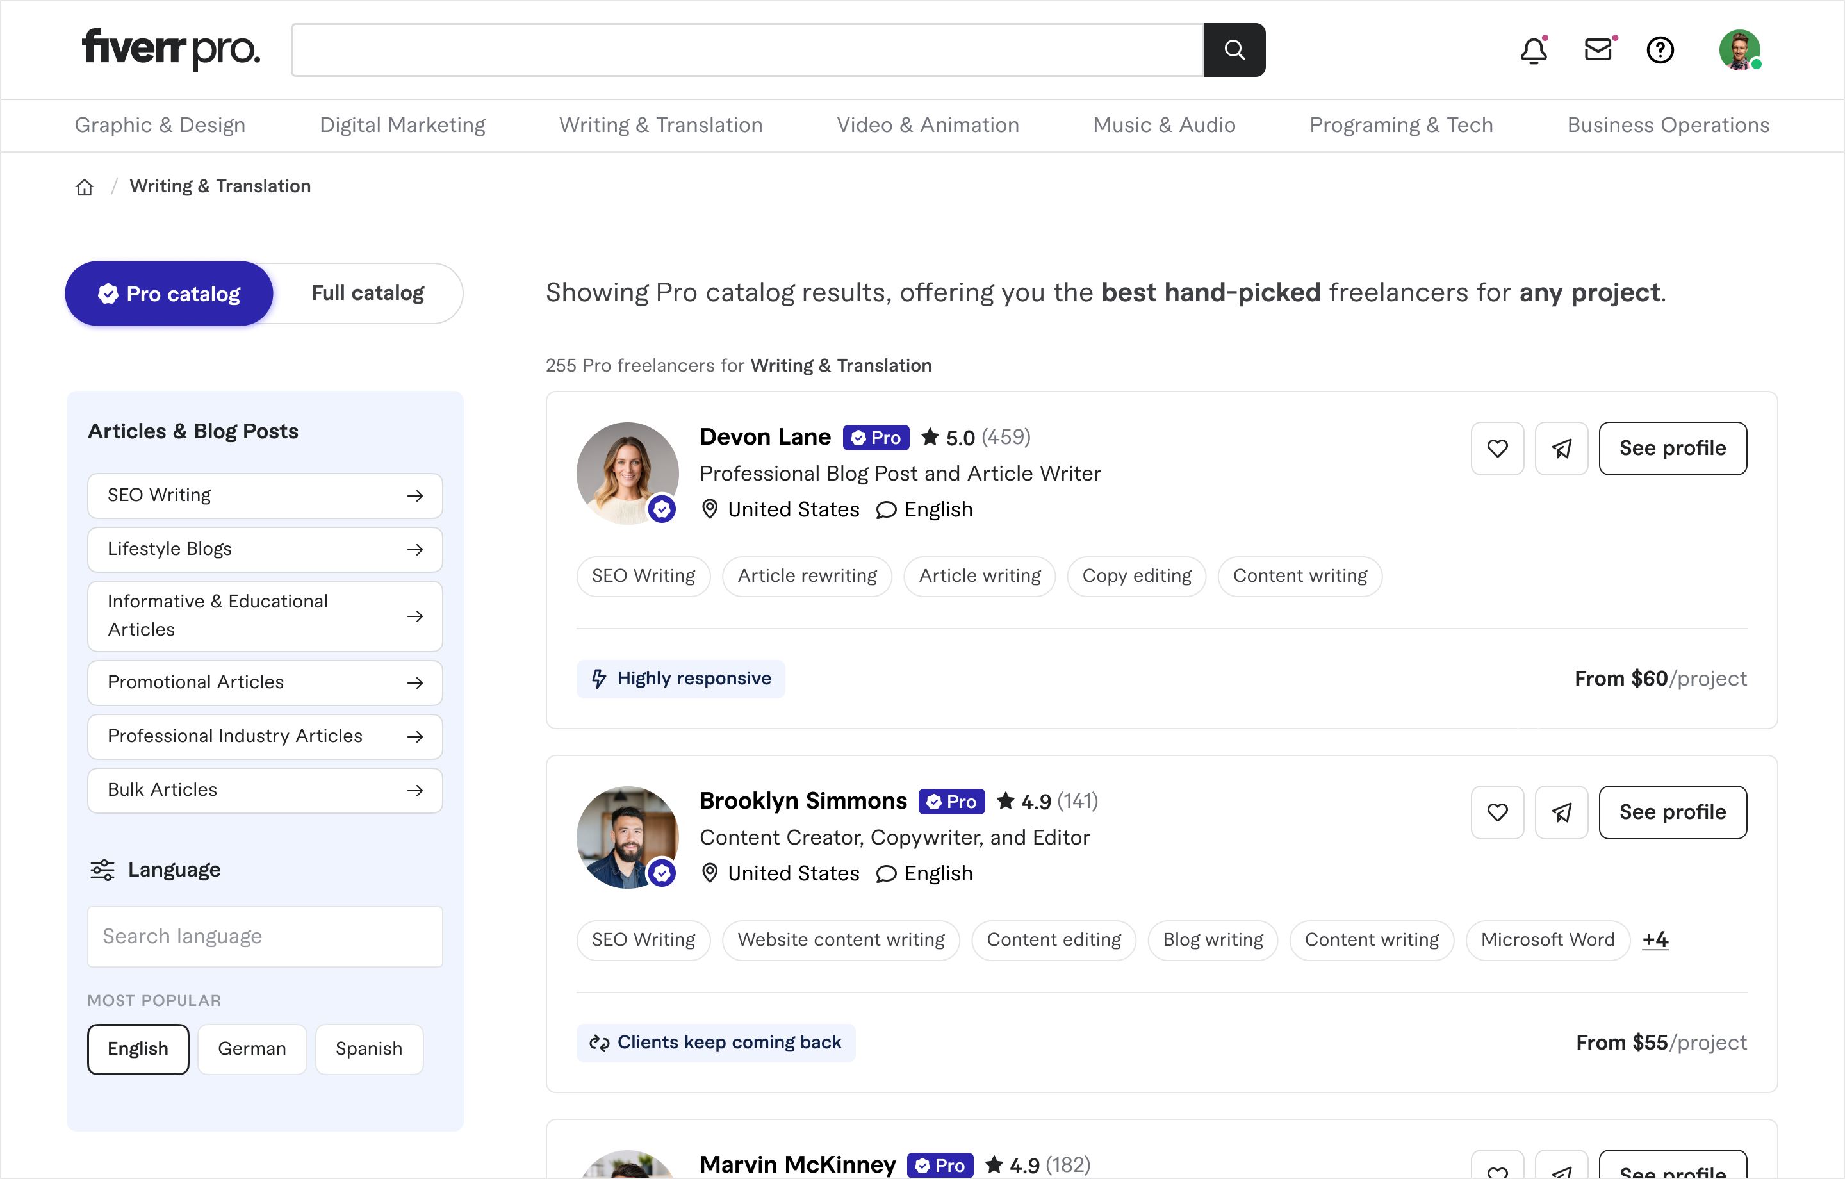
Task: Show +4 more skills for Brooklyn Simmons
Action: click(1655, 940)
